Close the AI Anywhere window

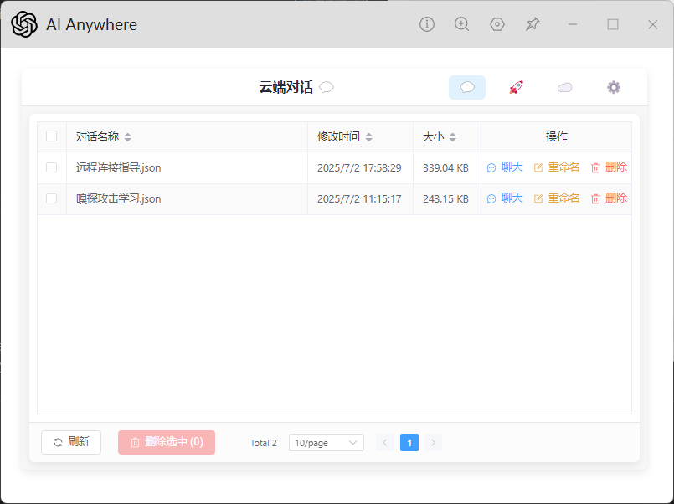point(653,24)
